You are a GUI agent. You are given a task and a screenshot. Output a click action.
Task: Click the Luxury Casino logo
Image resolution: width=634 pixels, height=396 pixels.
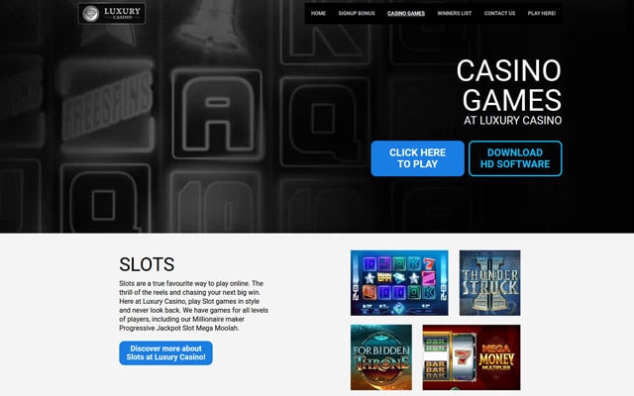point(112,13)
